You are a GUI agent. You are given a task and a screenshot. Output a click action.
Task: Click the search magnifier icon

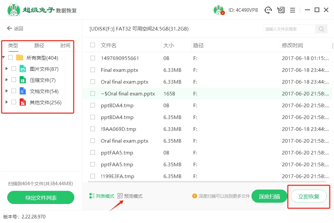tap(321, 29)
